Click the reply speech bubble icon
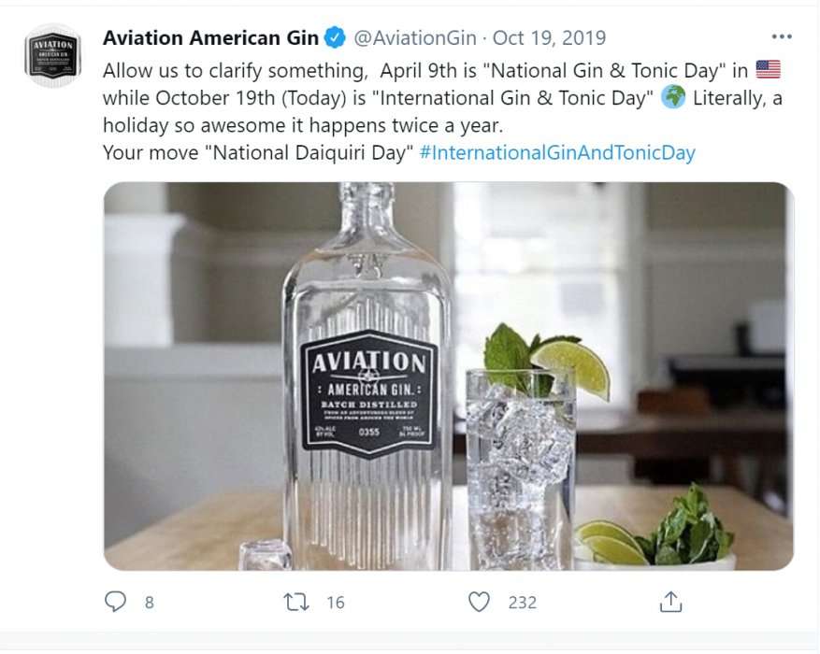Screen dimensions: 820x654 tap(116, 603)
